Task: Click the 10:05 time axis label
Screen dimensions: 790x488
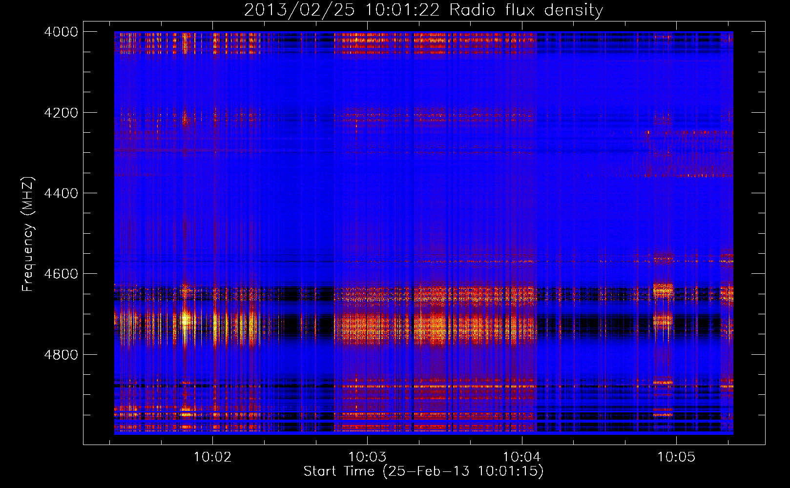Action: click(x=676, y=457)
